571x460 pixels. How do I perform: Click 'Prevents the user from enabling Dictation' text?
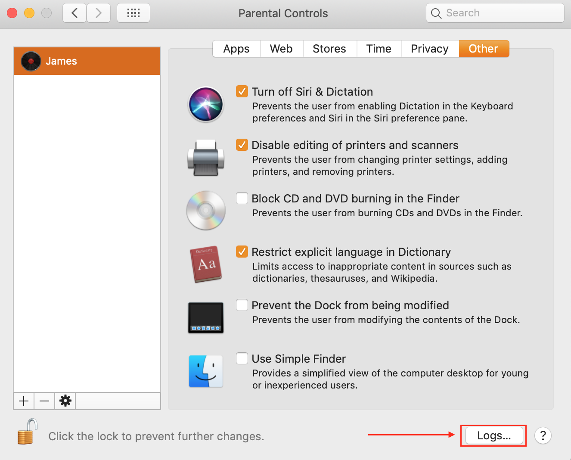(383, 112)
